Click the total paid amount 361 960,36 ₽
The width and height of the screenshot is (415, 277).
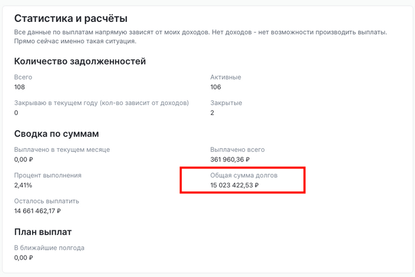click(x=230, y=160)
